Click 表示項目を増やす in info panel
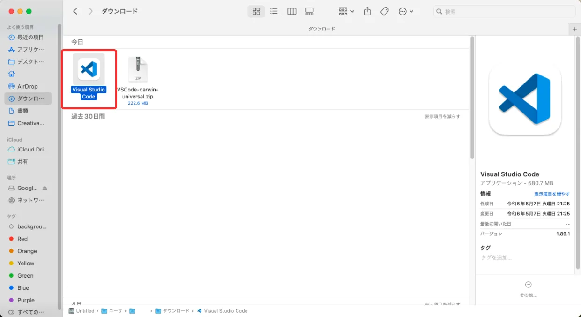 552,194
